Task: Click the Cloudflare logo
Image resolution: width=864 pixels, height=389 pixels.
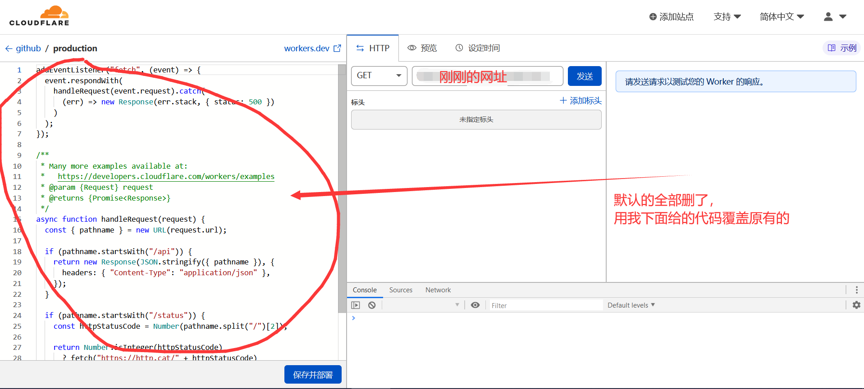Action: (39, 16)
